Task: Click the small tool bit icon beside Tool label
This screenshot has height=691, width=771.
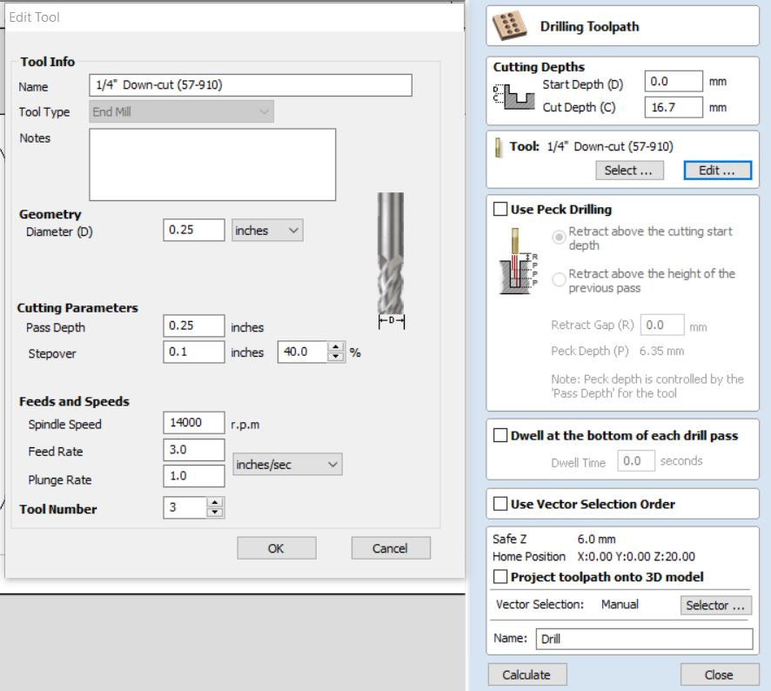Action: [x=498, y=147]
